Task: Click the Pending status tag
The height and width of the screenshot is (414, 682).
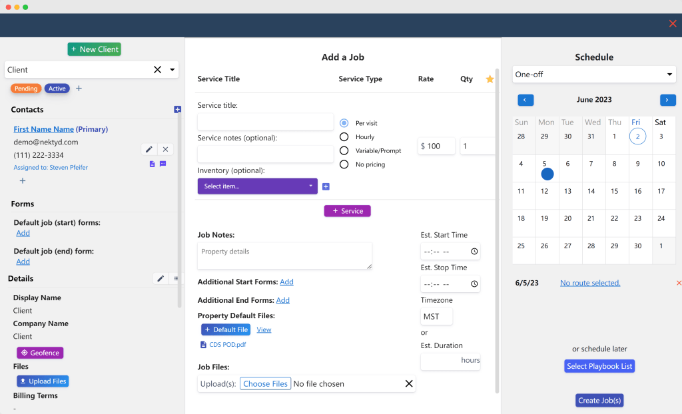Action: (x=26, y=89)
